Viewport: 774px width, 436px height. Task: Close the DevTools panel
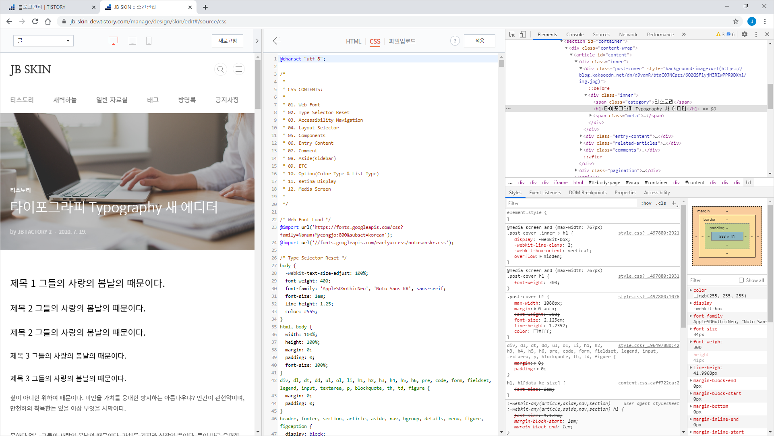(767, 35)
